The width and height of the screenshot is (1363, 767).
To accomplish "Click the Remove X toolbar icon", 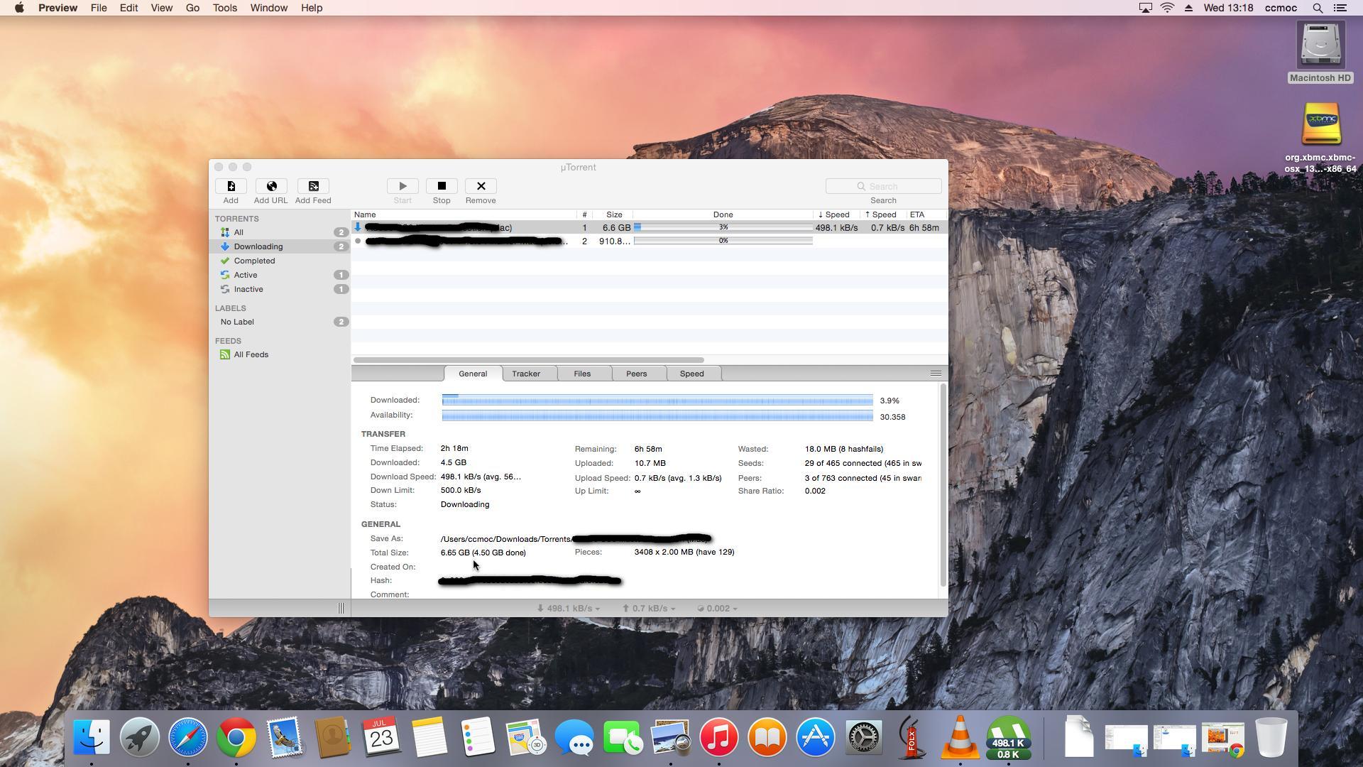I will 481,186.
